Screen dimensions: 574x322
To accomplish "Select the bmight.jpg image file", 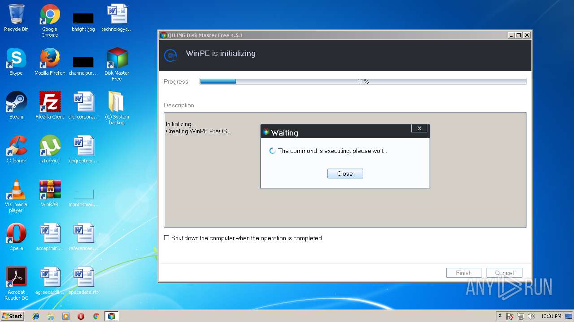I will 83,21.
